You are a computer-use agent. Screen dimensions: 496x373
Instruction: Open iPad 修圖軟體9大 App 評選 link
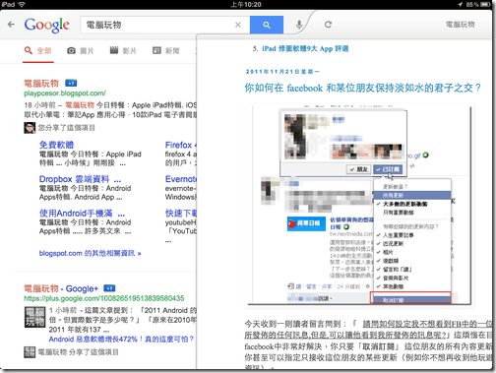(x=305, y=49)
